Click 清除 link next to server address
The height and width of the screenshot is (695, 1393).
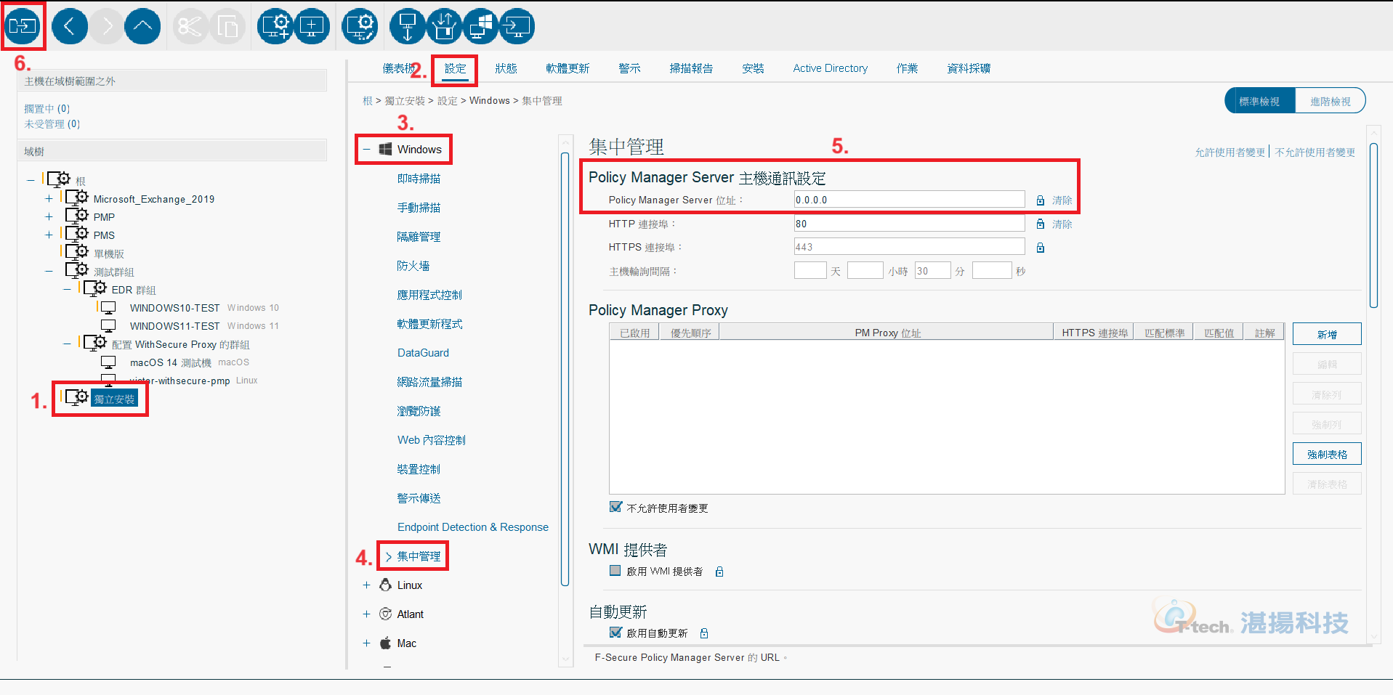click(x=1062, y=200)
